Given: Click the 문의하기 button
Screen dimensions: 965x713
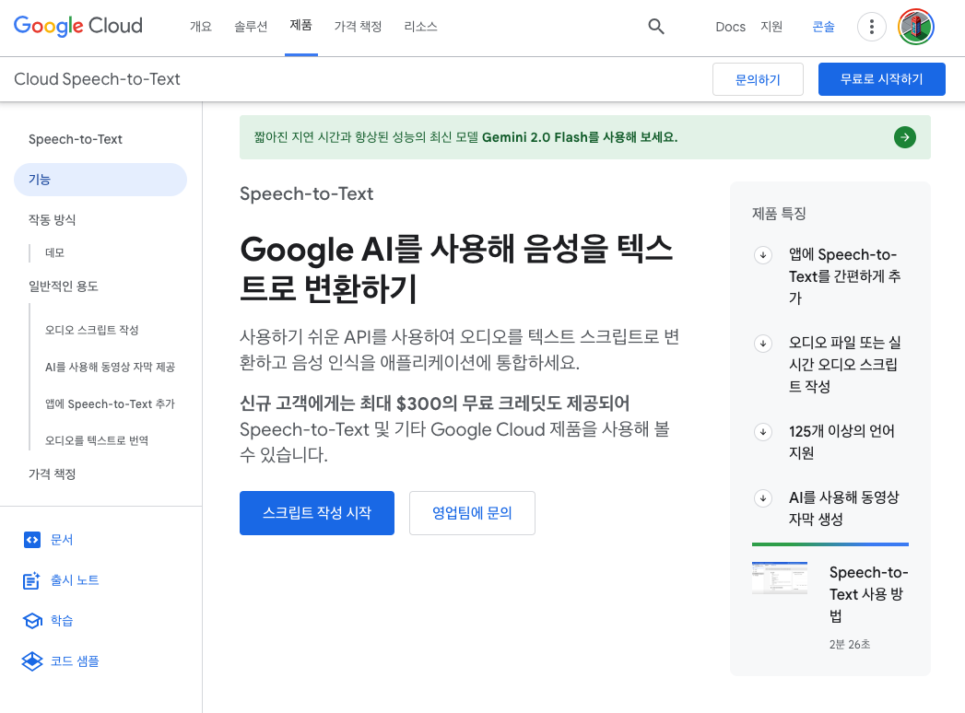Looking at the screenshot, I should 758,79.
